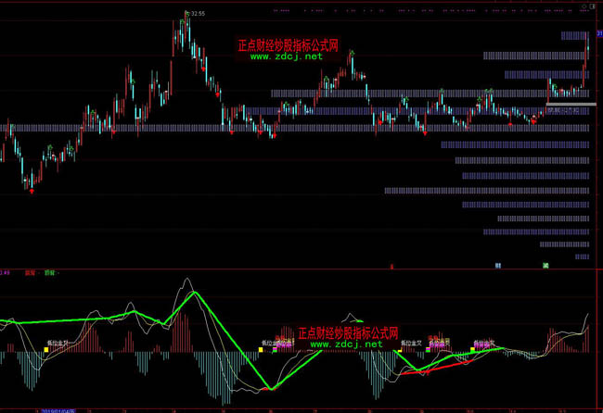Open the www.zdcj.net link in the main chart

click(286, 56)
